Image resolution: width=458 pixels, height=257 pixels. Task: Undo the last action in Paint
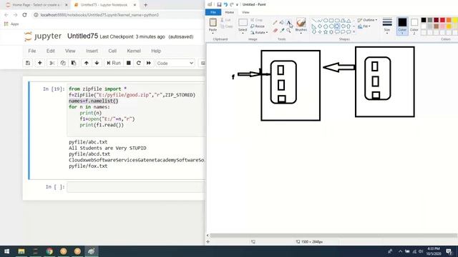pyautogui.click(x=225, y=4)
